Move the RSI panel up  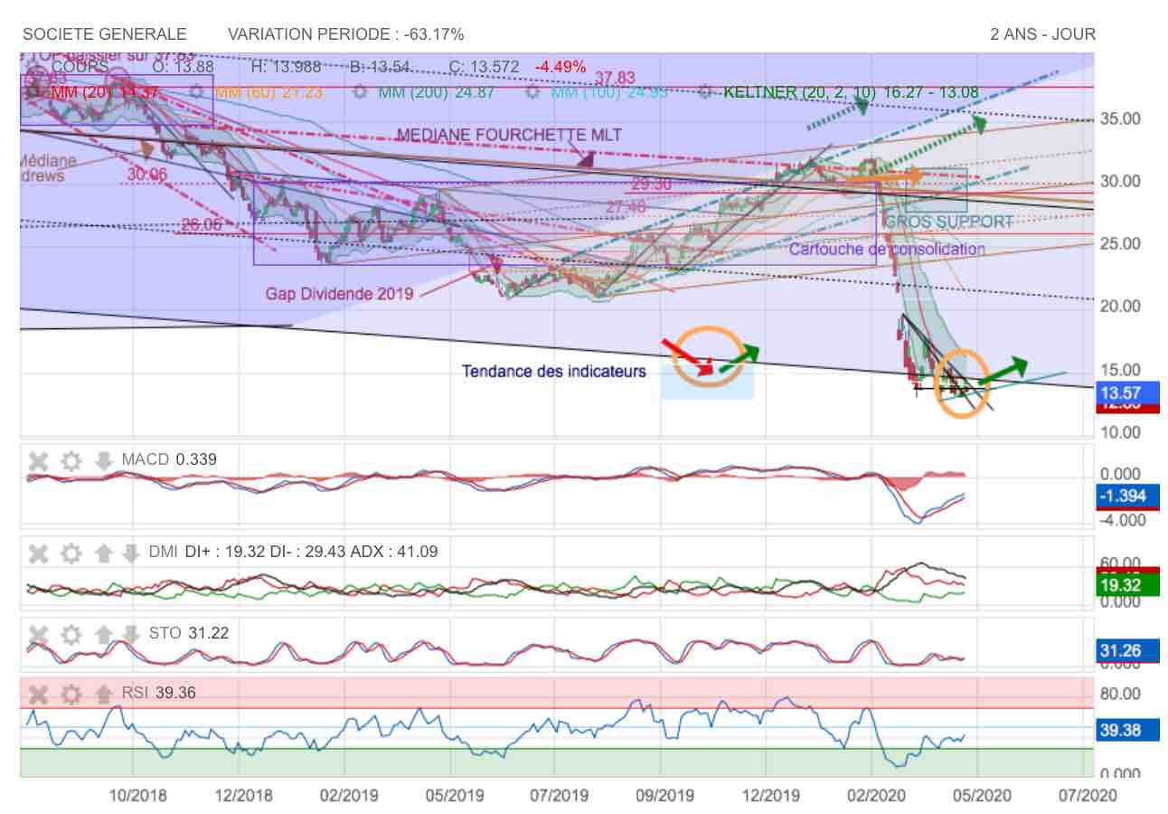tap(103, 695)
